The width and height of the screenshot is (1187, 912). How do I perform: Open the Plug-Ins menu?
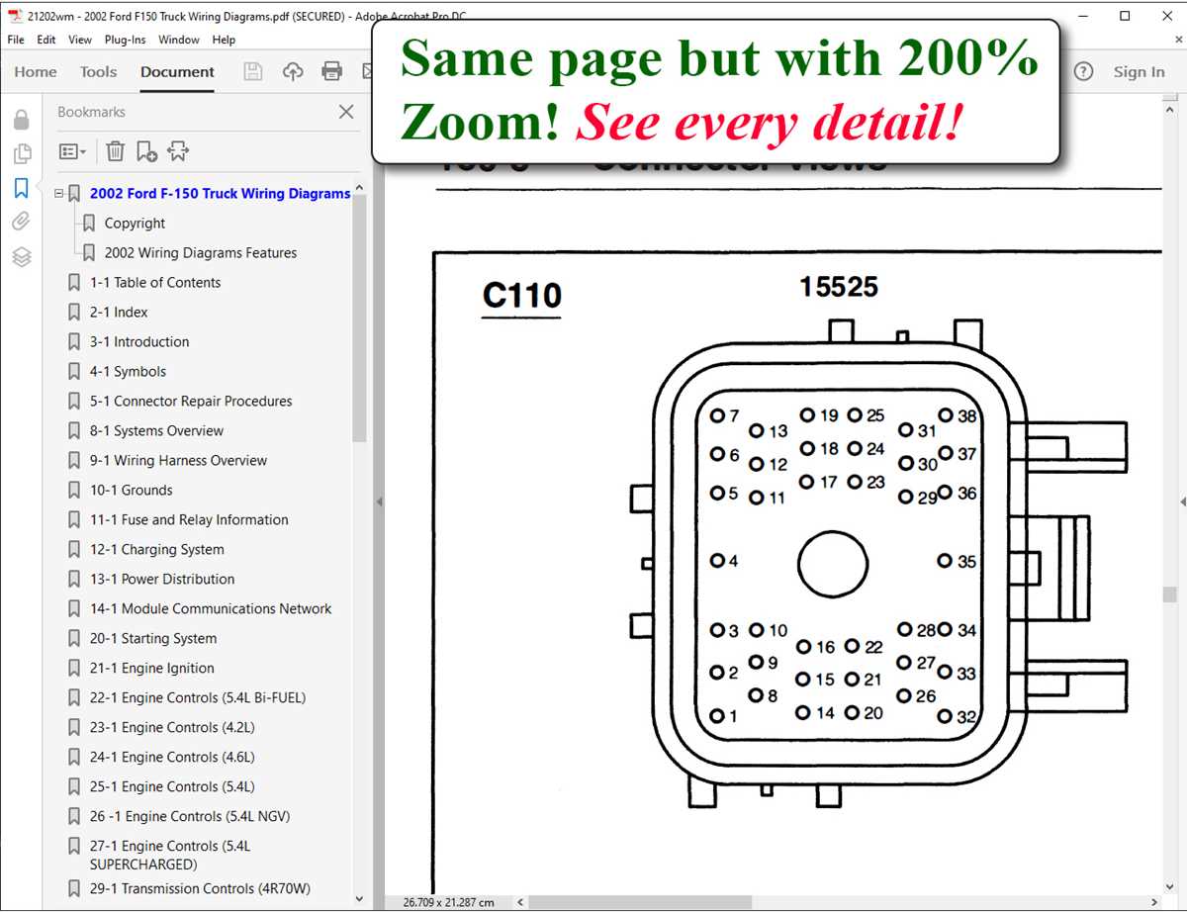pos(125,40)
